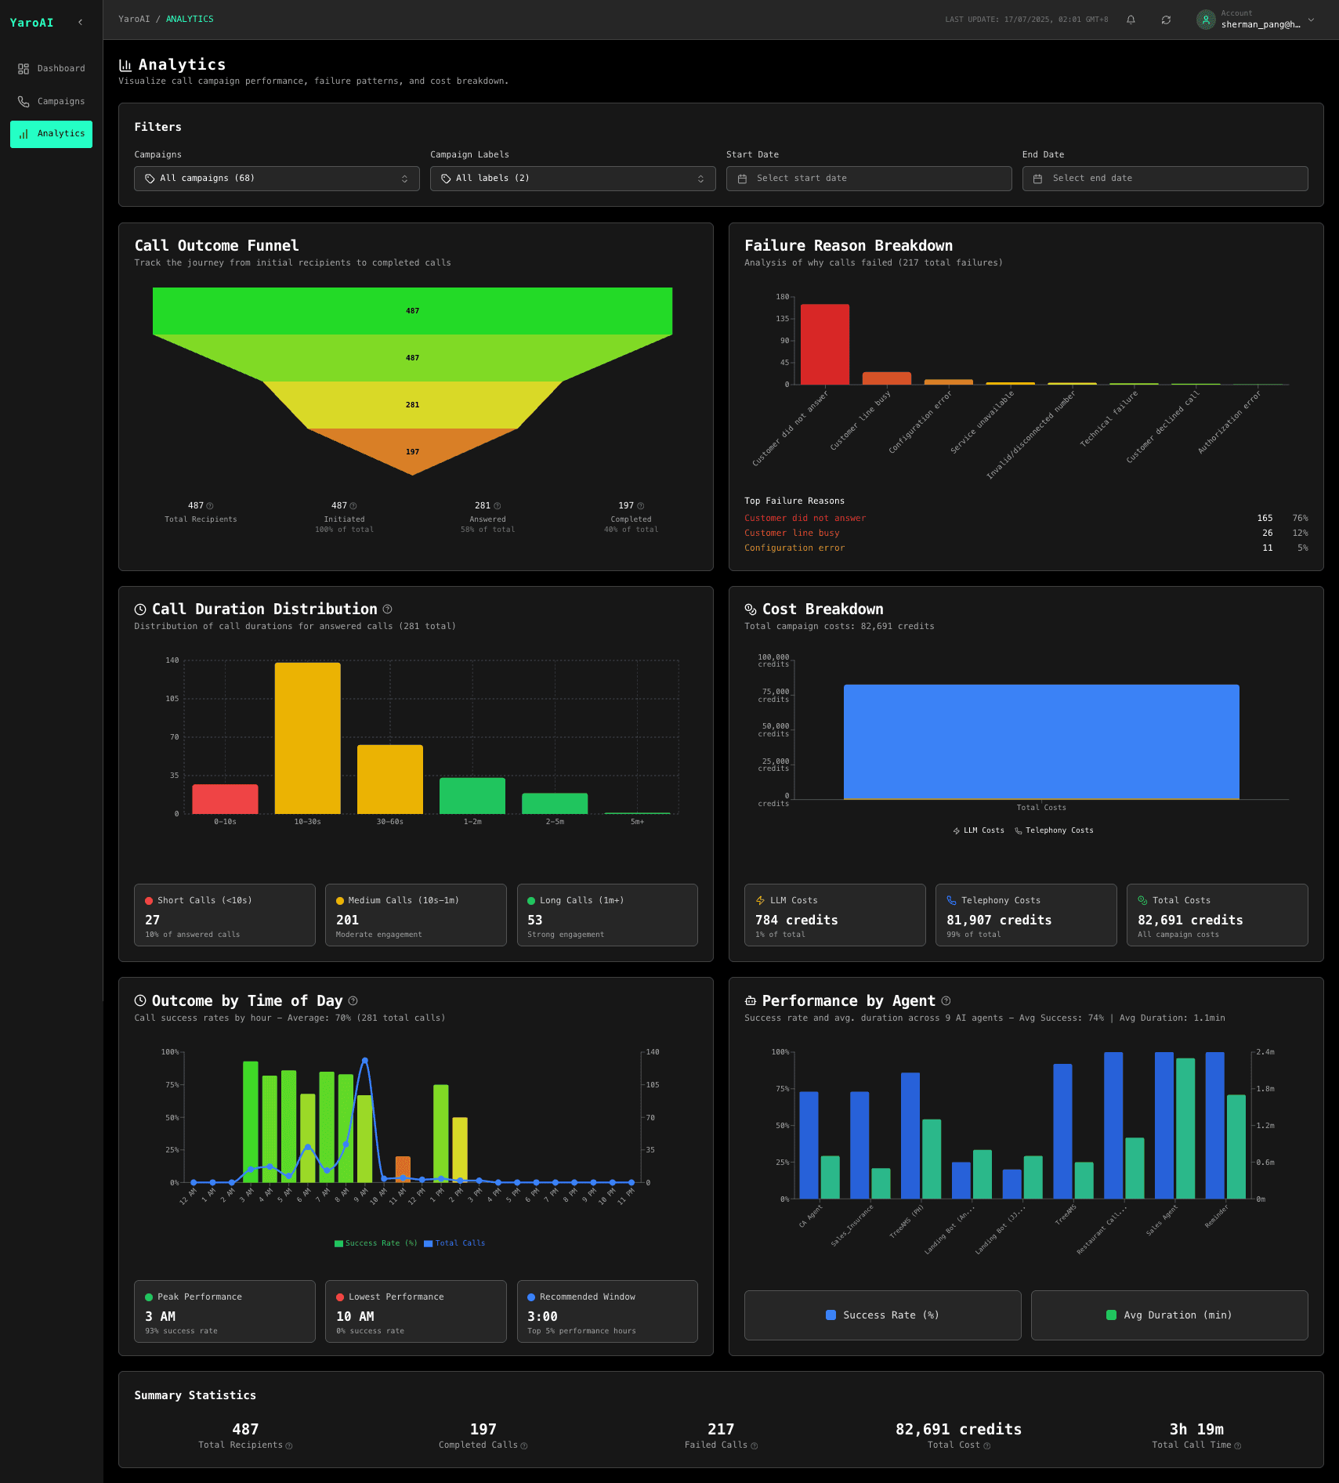This screenshot has height=1483, width=1339.
Task: Click the help icon beside Call Duration Distribution
Action: pos(387,609)
